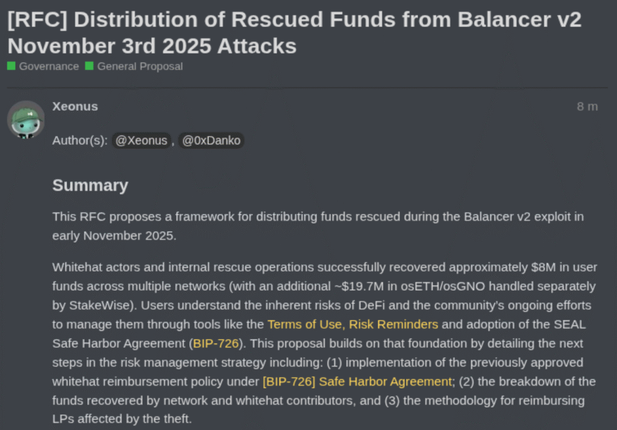This screenshot has height=430, width=617.
Task: Open the @0xDanko author mention chip
Action: [211, 140]
